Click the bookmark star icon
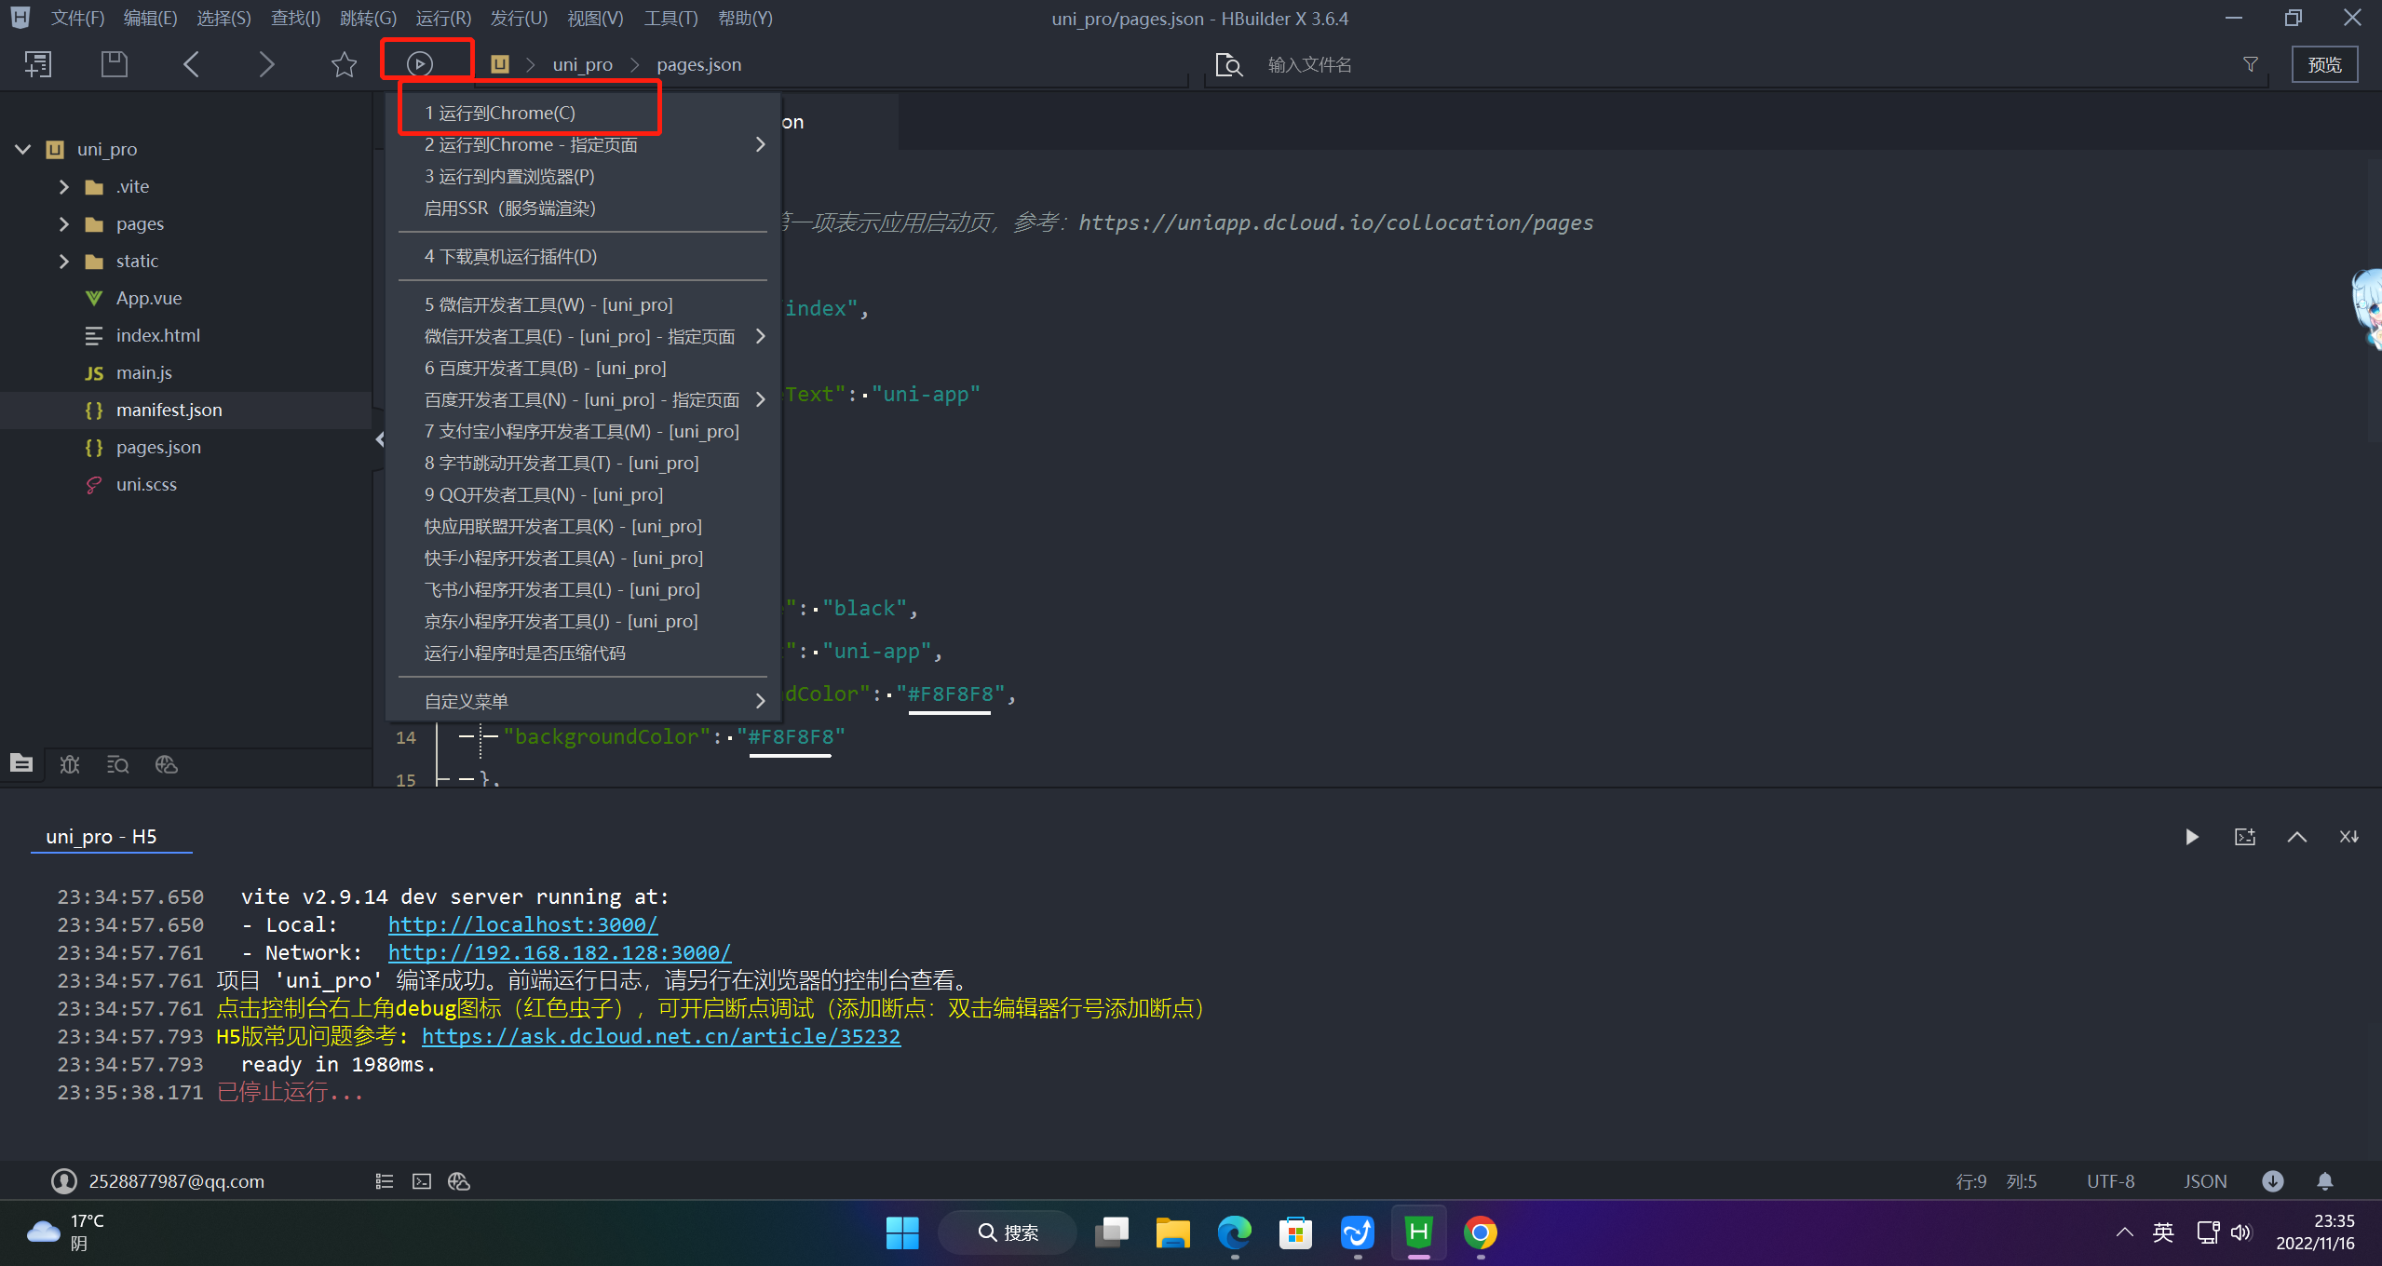The width and height of the screenshot is (2382, 1266). 344,64
